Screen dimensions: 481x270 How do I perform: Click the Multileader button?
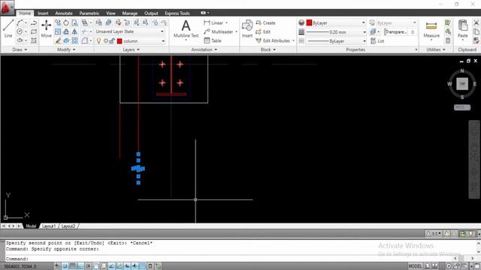pyautogui.click(x=219, y=31)
